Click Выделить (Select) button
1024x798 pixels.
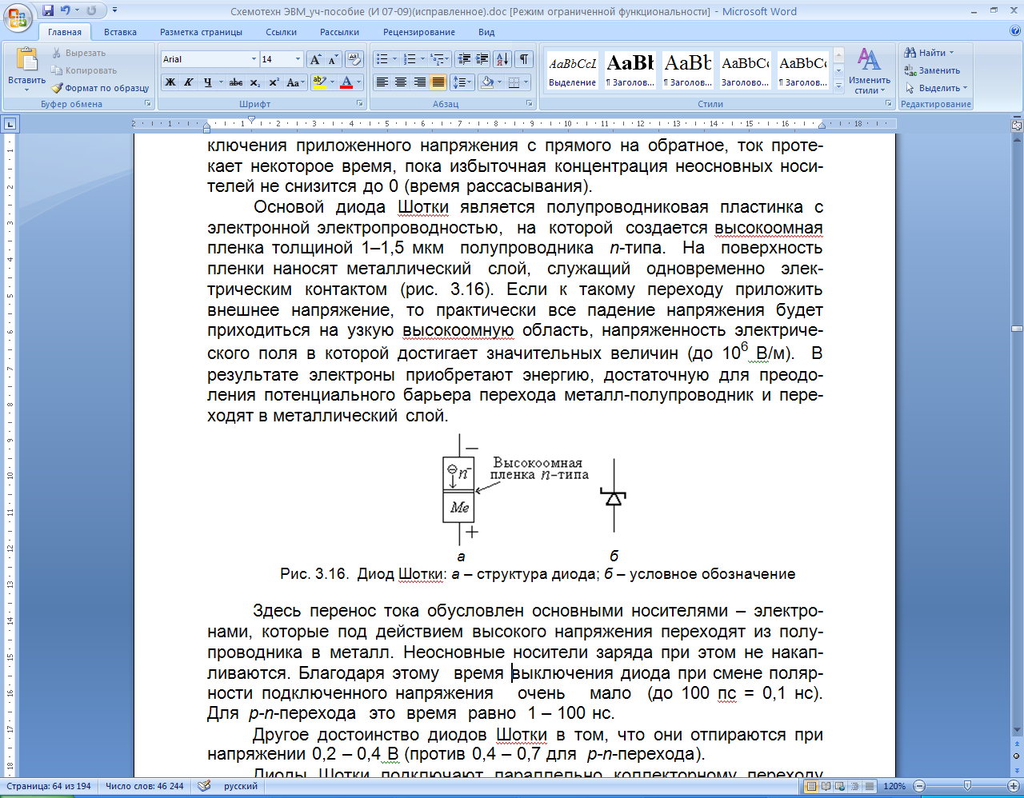pos(936,88)
